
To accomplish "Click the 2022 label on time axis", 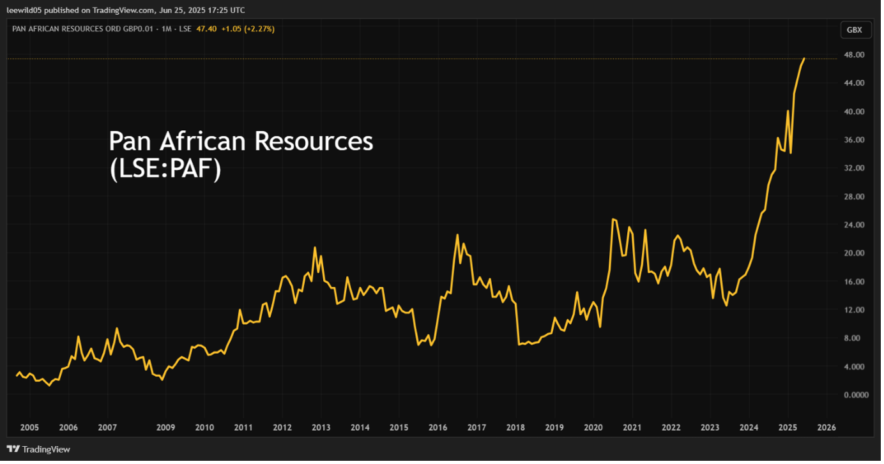I will click(671, 428).
